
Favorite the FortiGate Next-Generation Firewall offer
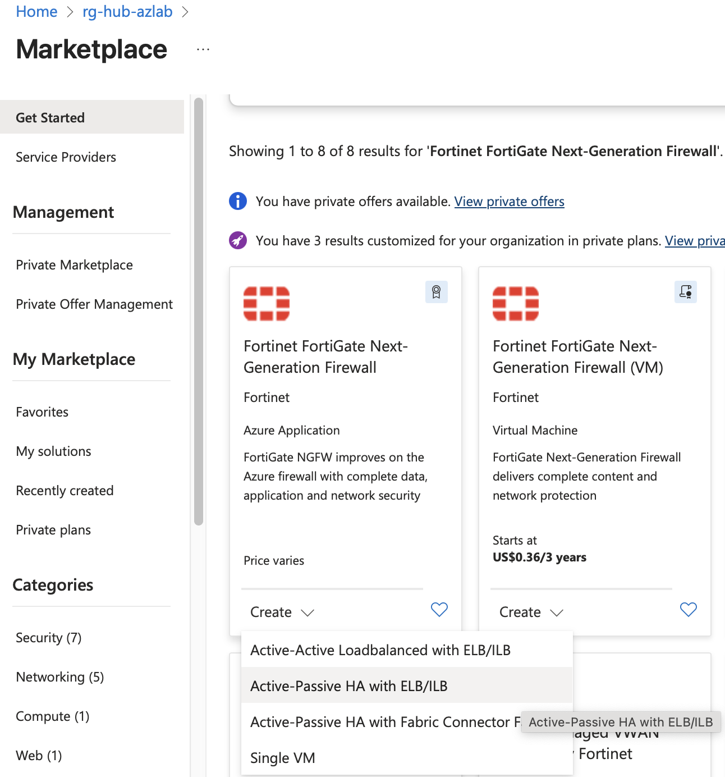439,610
